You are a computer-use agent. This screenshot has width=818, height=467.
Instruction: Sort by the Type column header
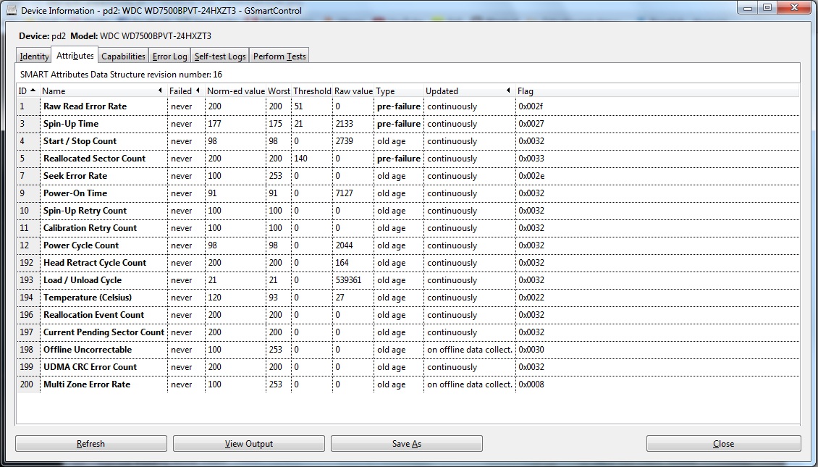point(399,91)
